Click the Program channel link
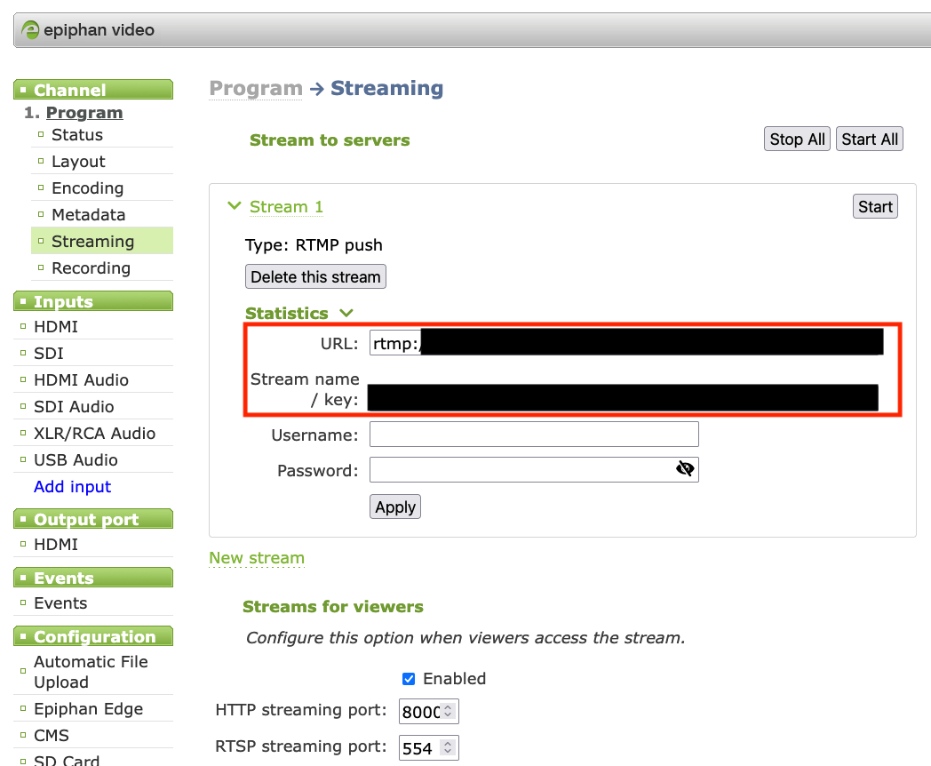 (84, 113)
